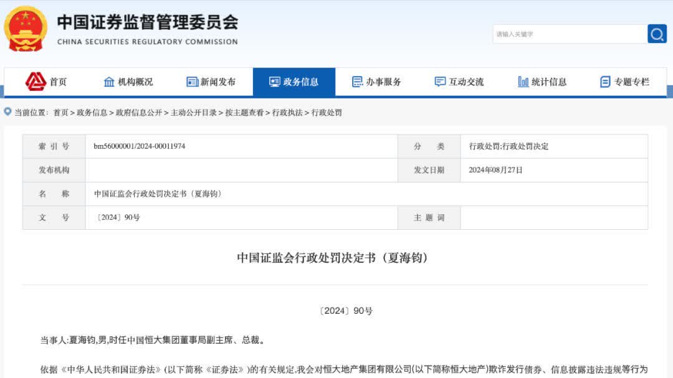
Task: Click the bar chart icon for 统计信息
Action: coord(523,82)
